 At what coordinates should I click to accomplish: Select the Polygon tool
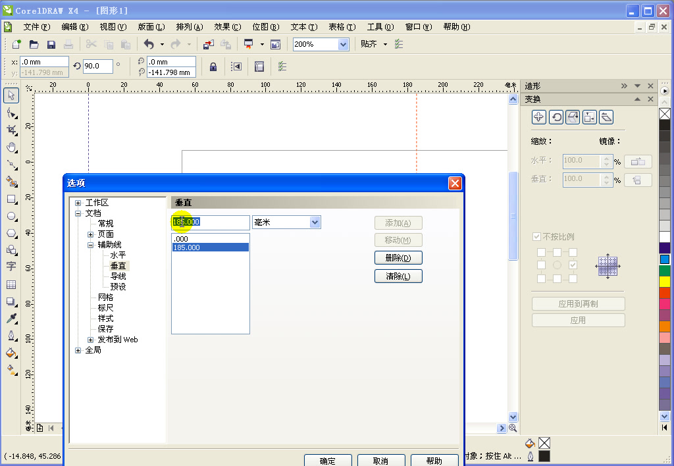point(11,234)
